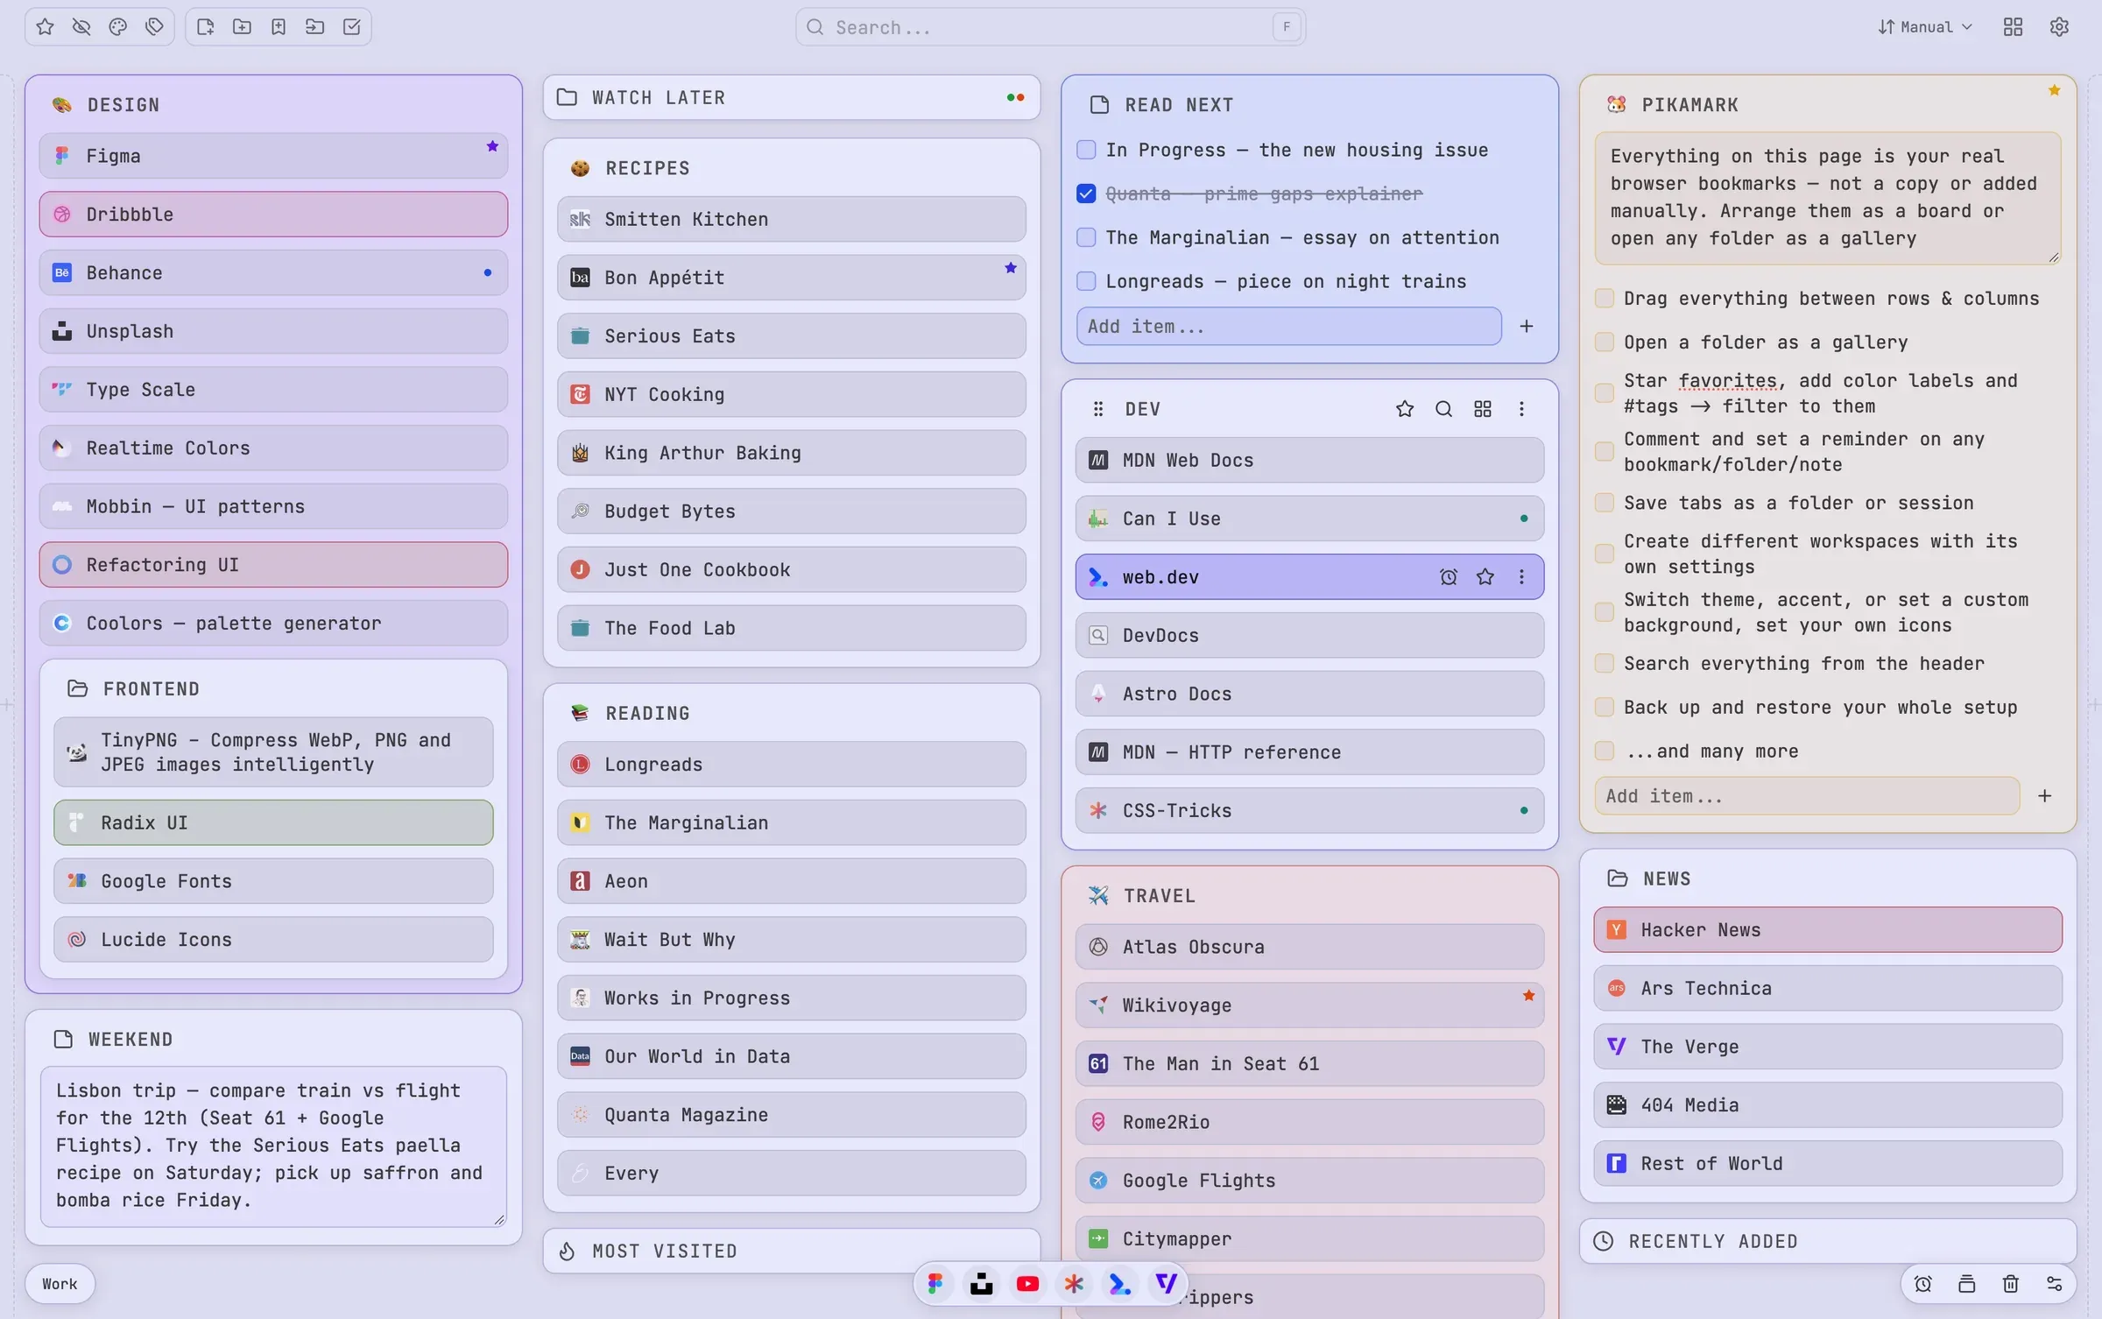This screenshot has width=2102, height=1319.
Task: Check 'Search everything from the header'
Action: pos(1605,664)
